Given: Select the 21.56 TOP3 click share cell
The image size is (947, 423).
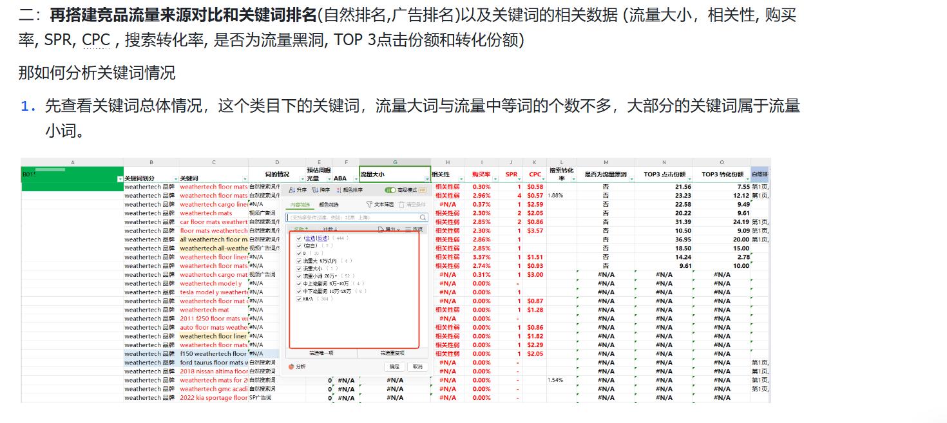Looking at the screenshot, I should (x=664, y=187).
